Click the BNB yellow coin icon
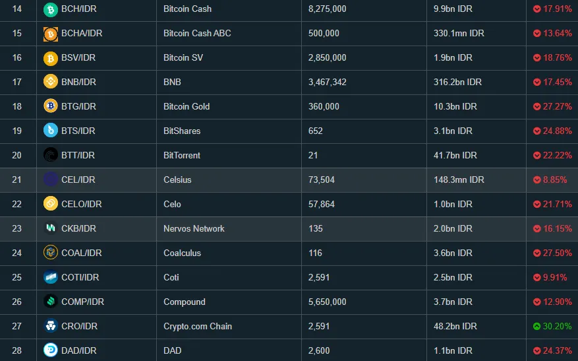Image resolution: width=578 pixels, height=361 pixels. pyautogui.click(x=51, y=81)
